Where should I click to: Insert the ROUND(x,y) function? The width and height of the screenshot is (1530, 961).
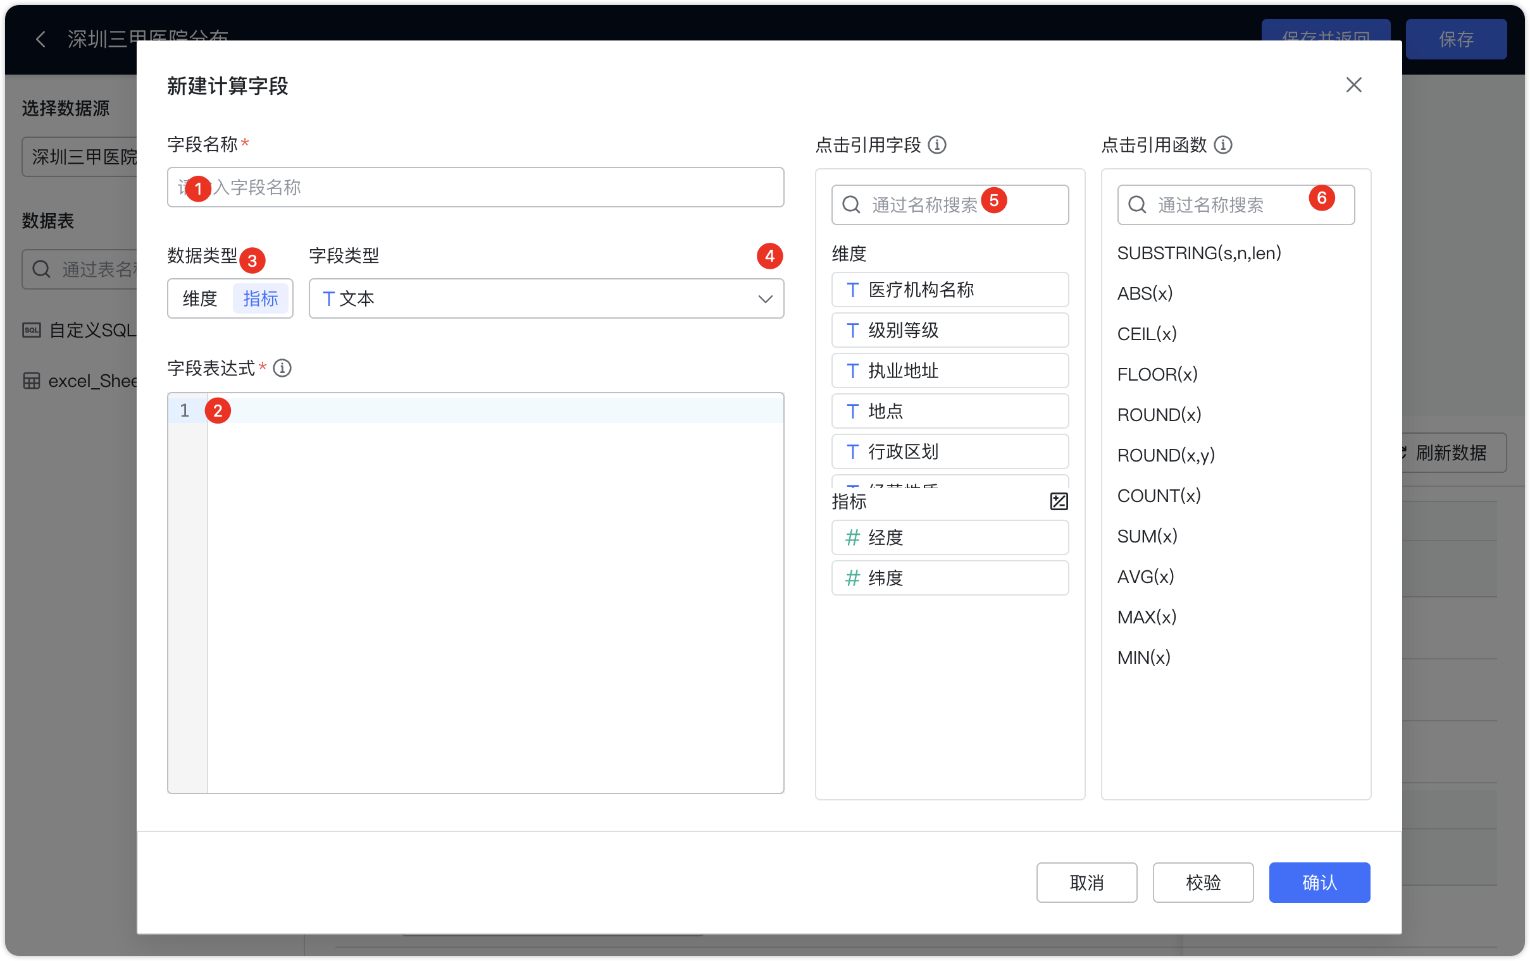[1166, 456]
